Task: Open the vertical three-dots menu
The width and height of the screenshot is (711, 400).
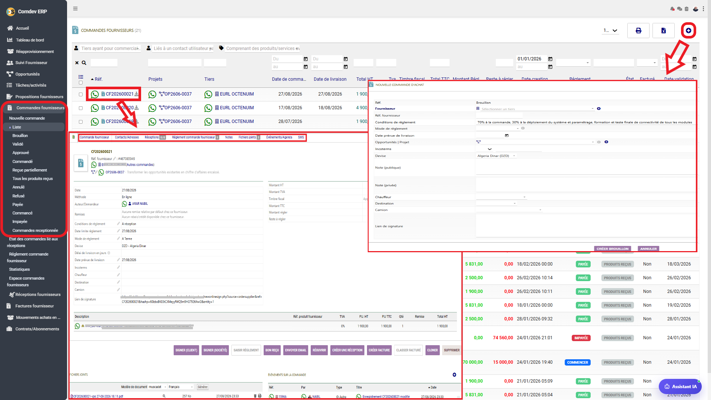Action: tap(703, 9)
